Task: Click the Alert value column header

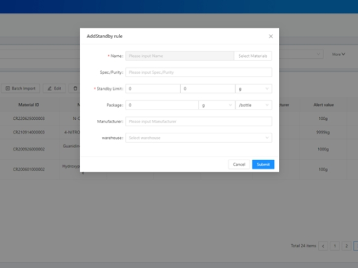Action: point(324,105)
